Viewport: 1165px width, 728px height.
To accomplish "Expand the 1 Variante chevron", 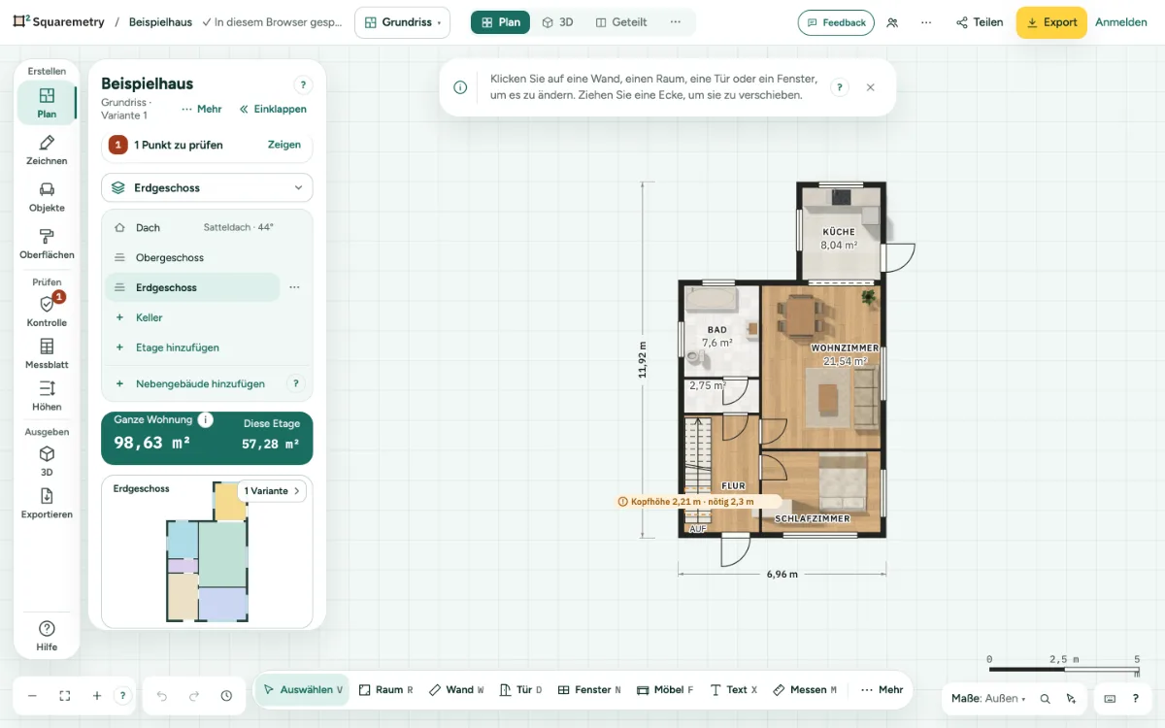I will point(272,491).
